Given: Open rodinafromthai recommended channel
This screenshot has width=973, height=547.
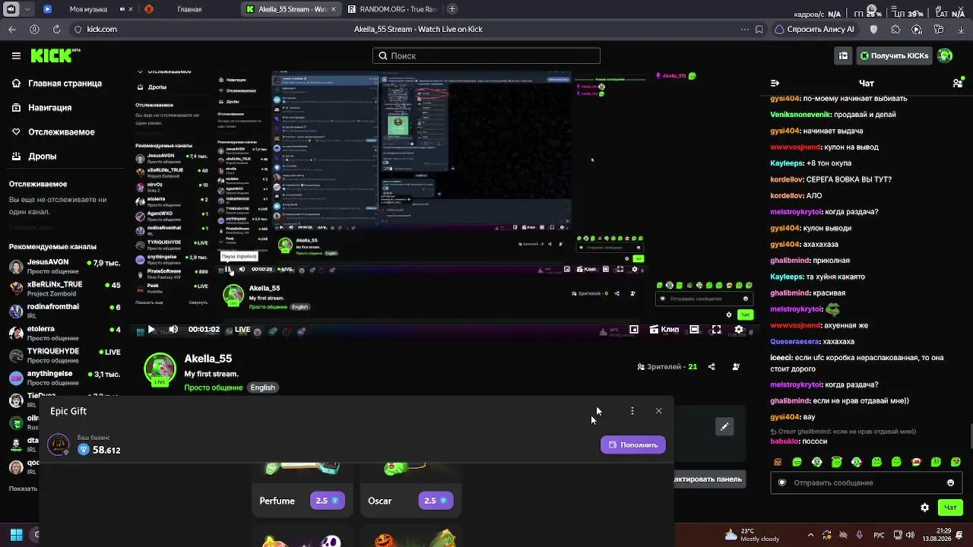Looking at the screenshot, I should pyautogui.click(x=65, y=311).
